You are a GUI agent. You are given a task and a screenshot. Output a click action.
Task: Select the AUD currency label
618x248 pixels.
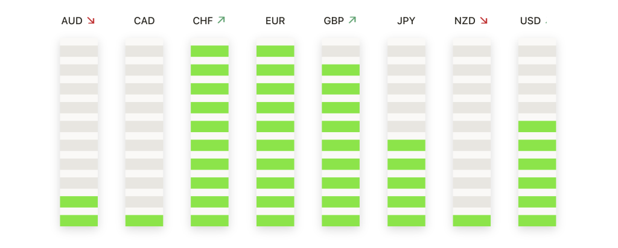coord(72,21)
